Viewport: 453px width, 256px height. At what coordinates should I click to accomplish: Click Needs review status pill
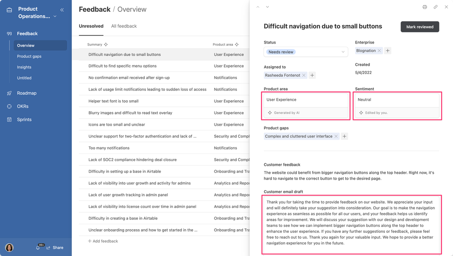[281, 52]
